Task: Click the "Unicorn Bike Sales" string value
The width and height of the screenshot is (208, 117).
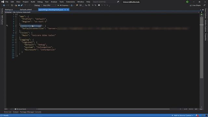Action: point(44,35)
